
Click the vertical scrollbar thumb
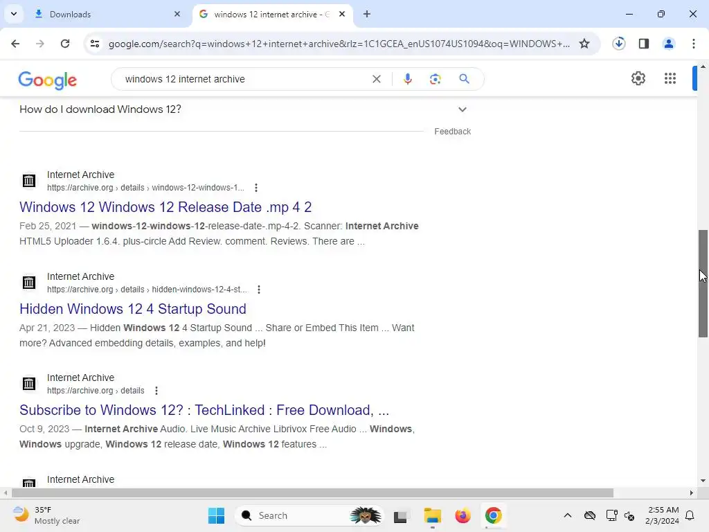point(703,283)
